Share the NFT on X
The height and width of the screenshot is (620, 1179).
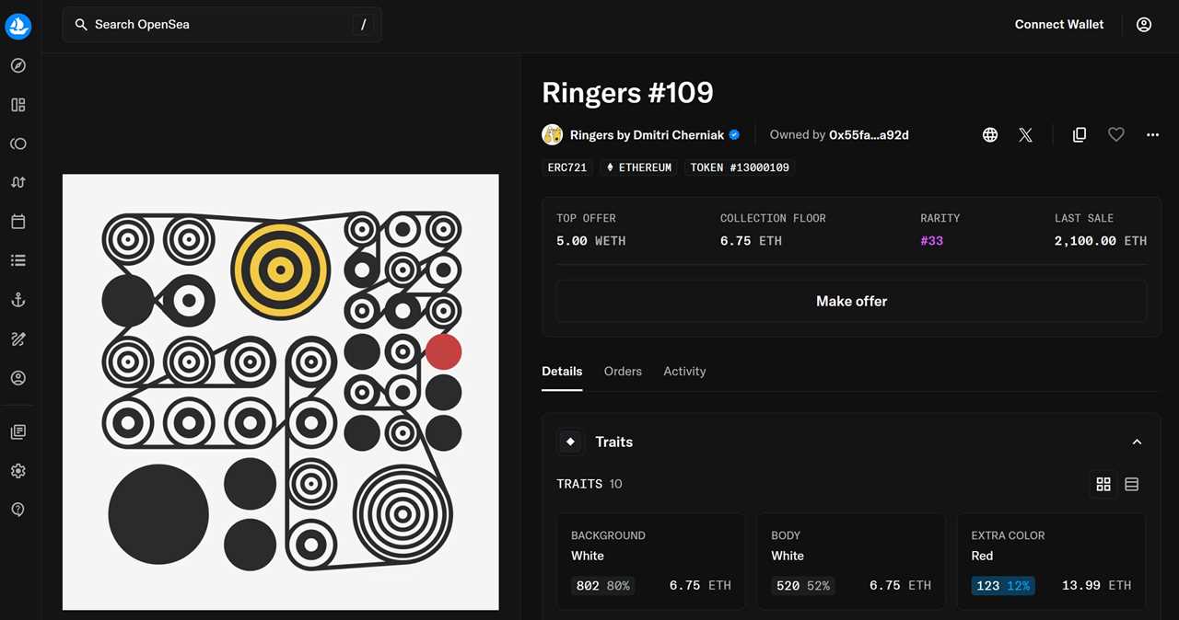[1025, 134]
